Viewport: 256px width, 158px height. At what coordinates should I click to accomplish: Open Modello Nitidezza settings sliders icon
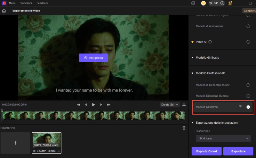[x=241, y=107]
